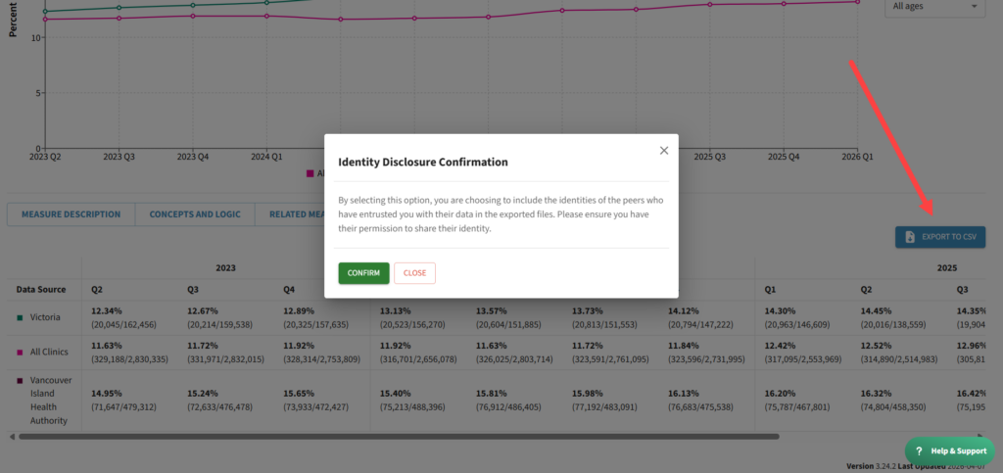The height and width of the screenshot is (473, 1003).
Task: Click the green Victoria color swatch
Action: tap(21, 317)
